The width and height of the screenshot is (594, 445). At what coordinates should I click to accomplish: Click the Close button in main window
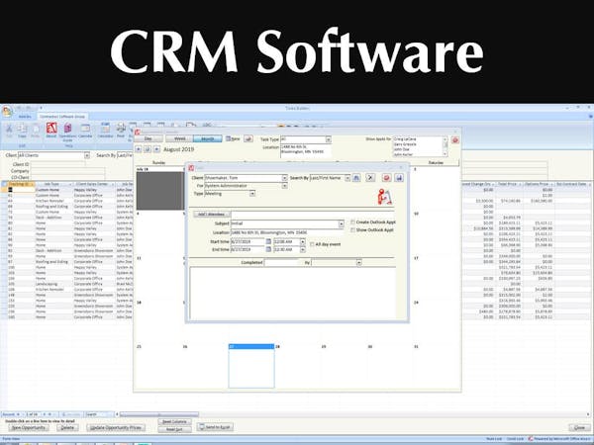pyautogui.click(x=579, y=427)
